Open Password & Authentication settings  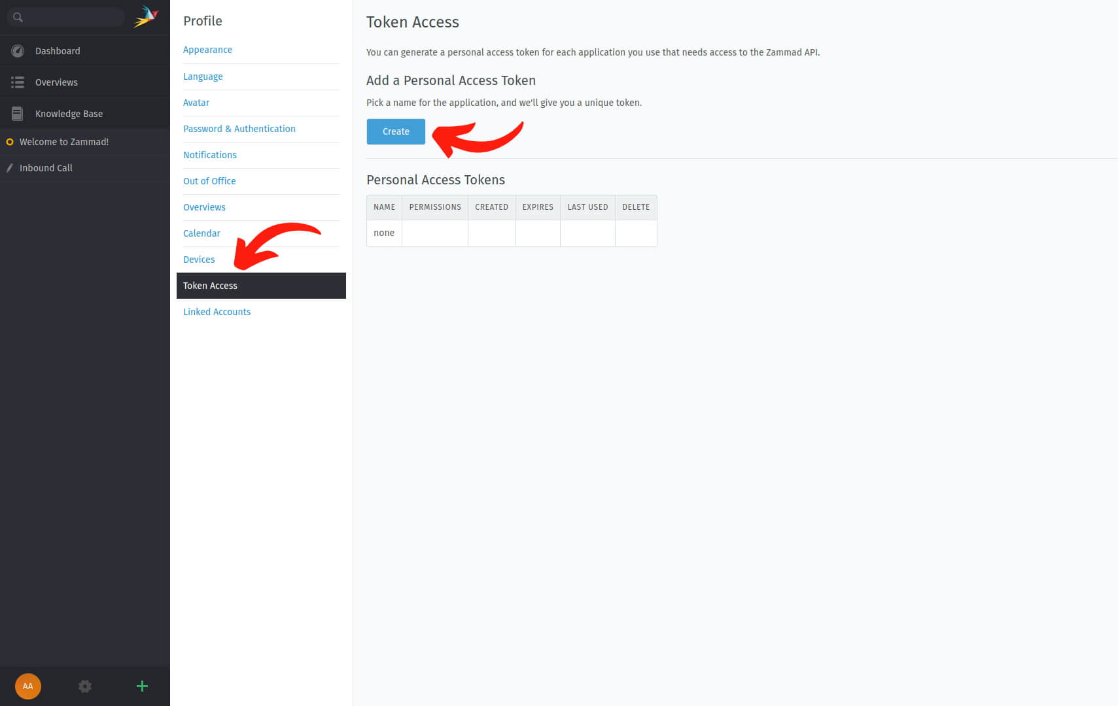239,129
